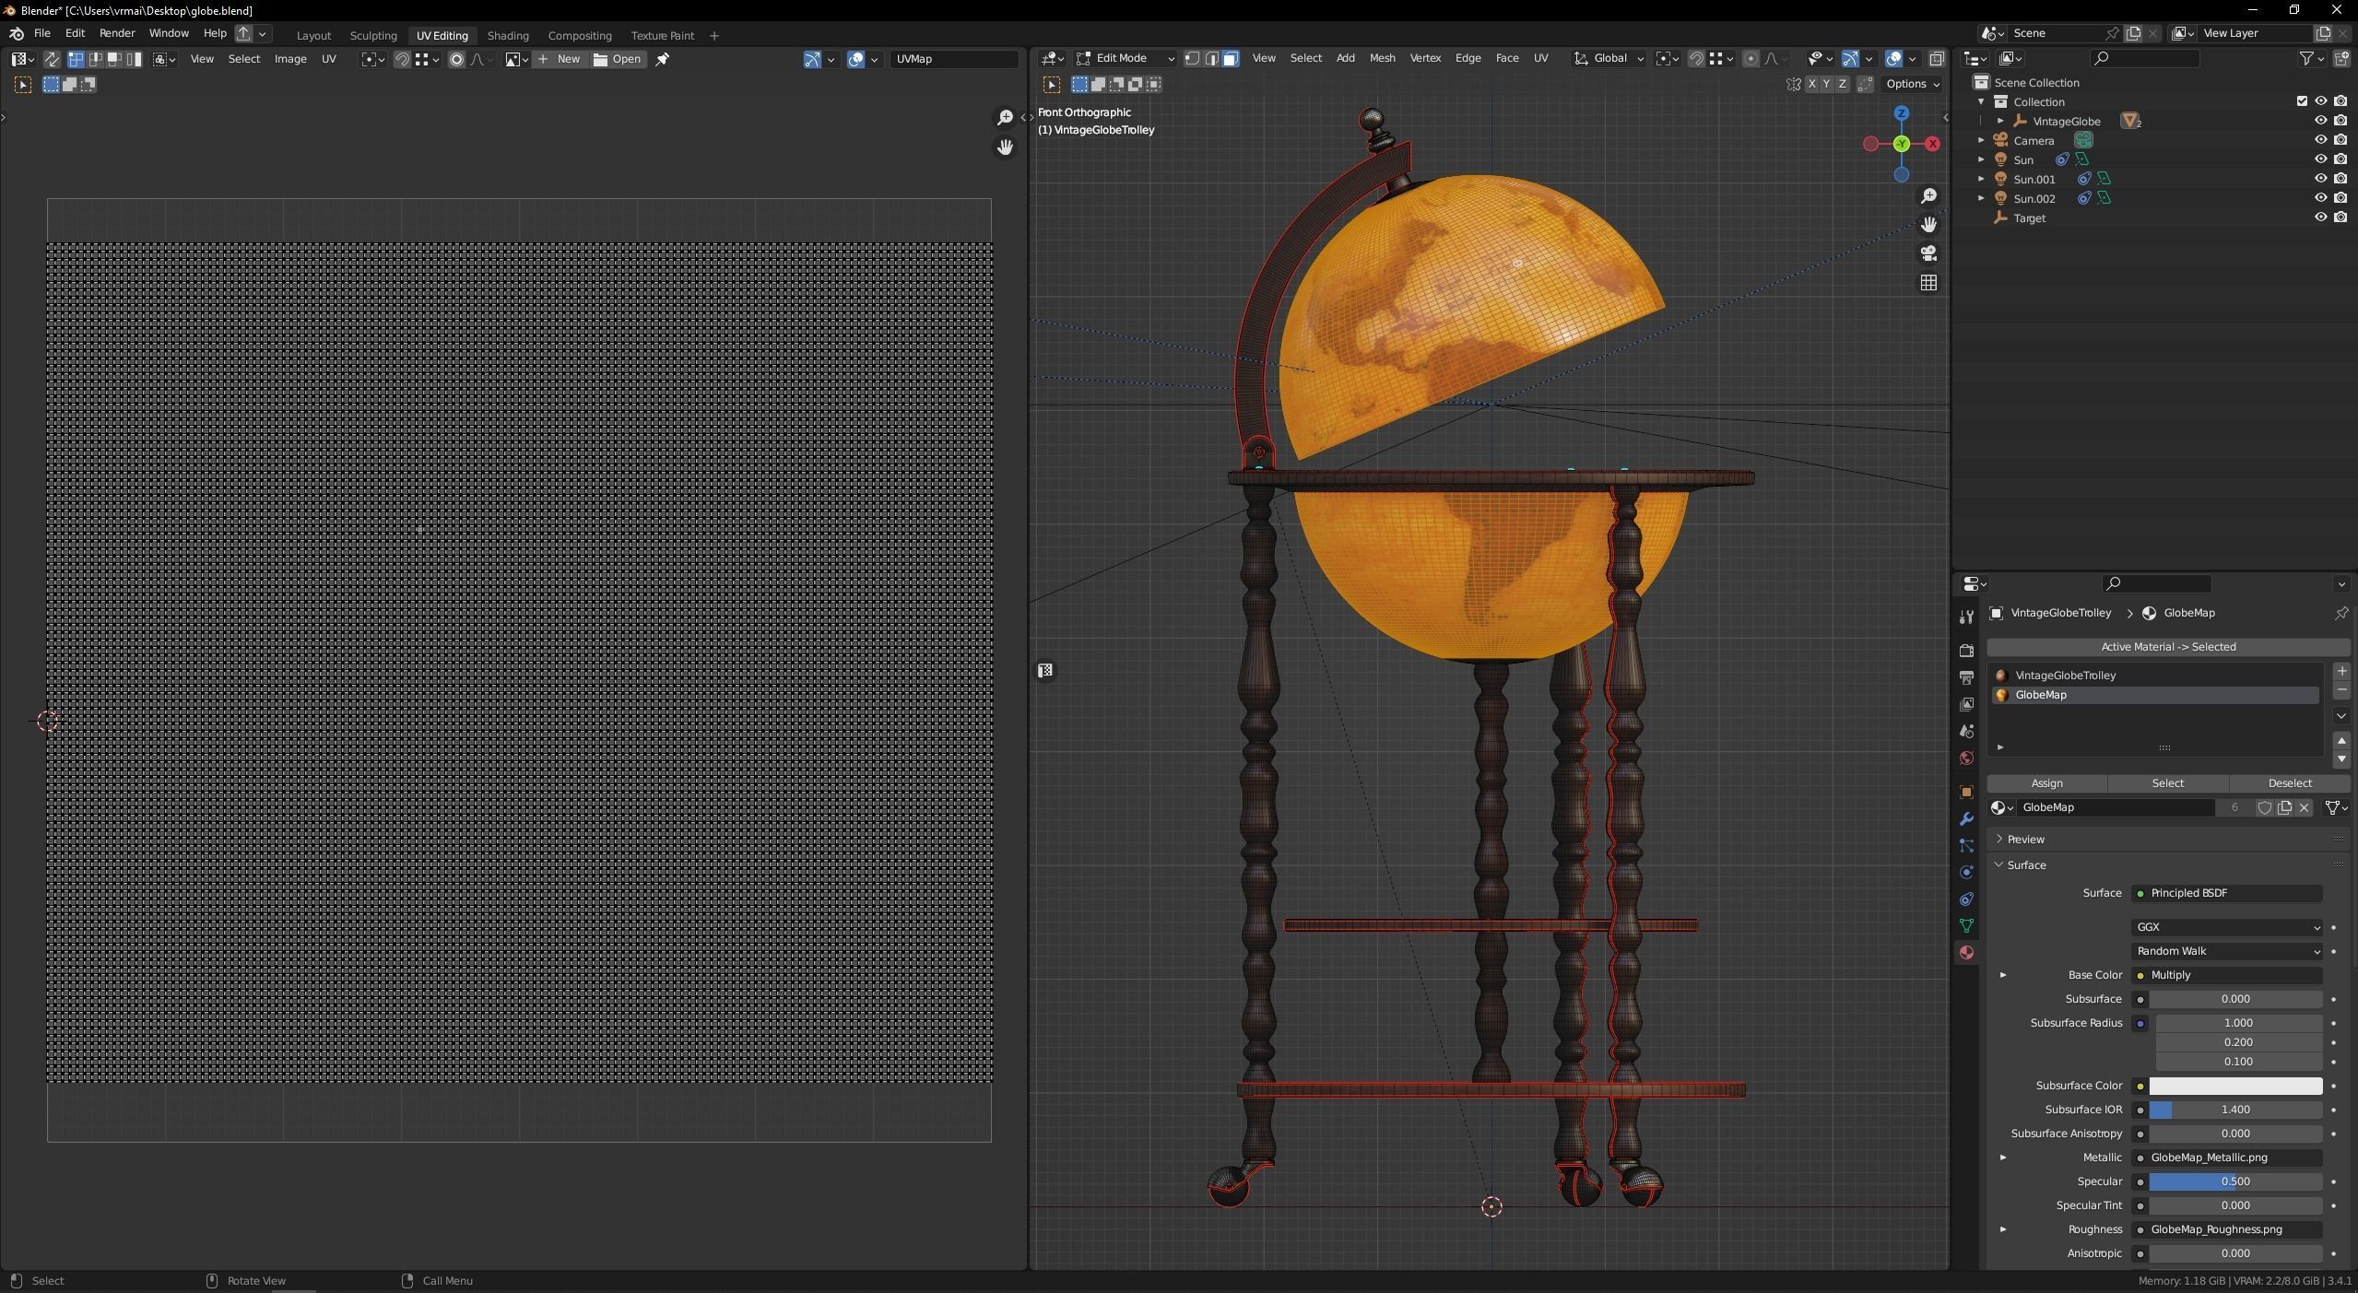Open the Render menu

point(117,33)
